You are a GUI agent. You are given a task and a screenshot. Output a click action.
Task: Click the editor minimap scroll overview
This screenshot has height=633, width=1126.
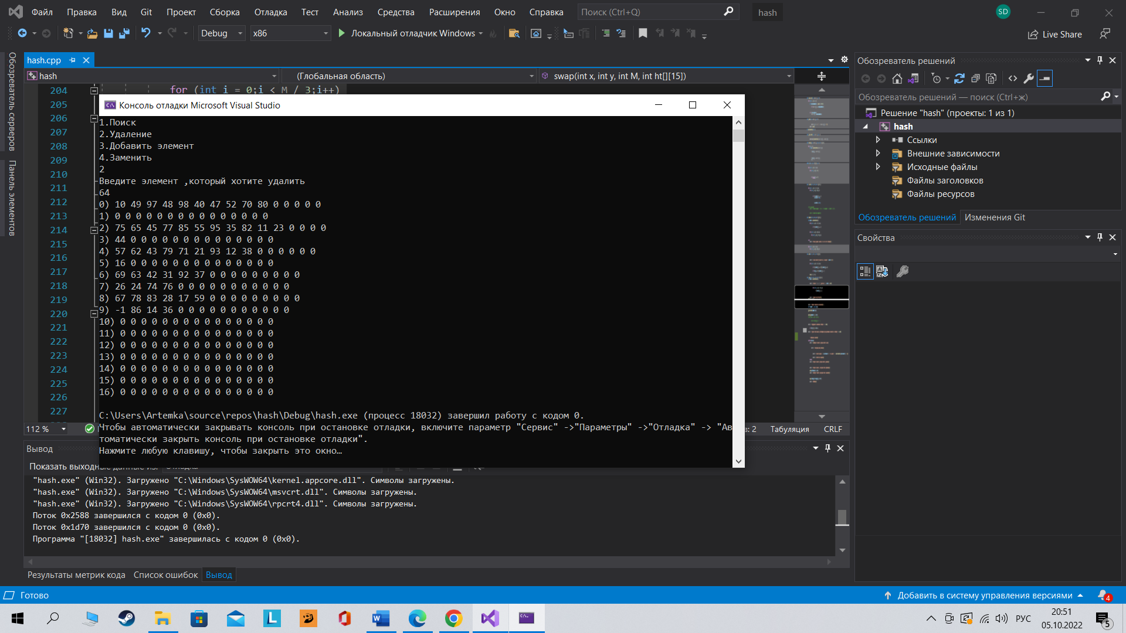(822, 252)
